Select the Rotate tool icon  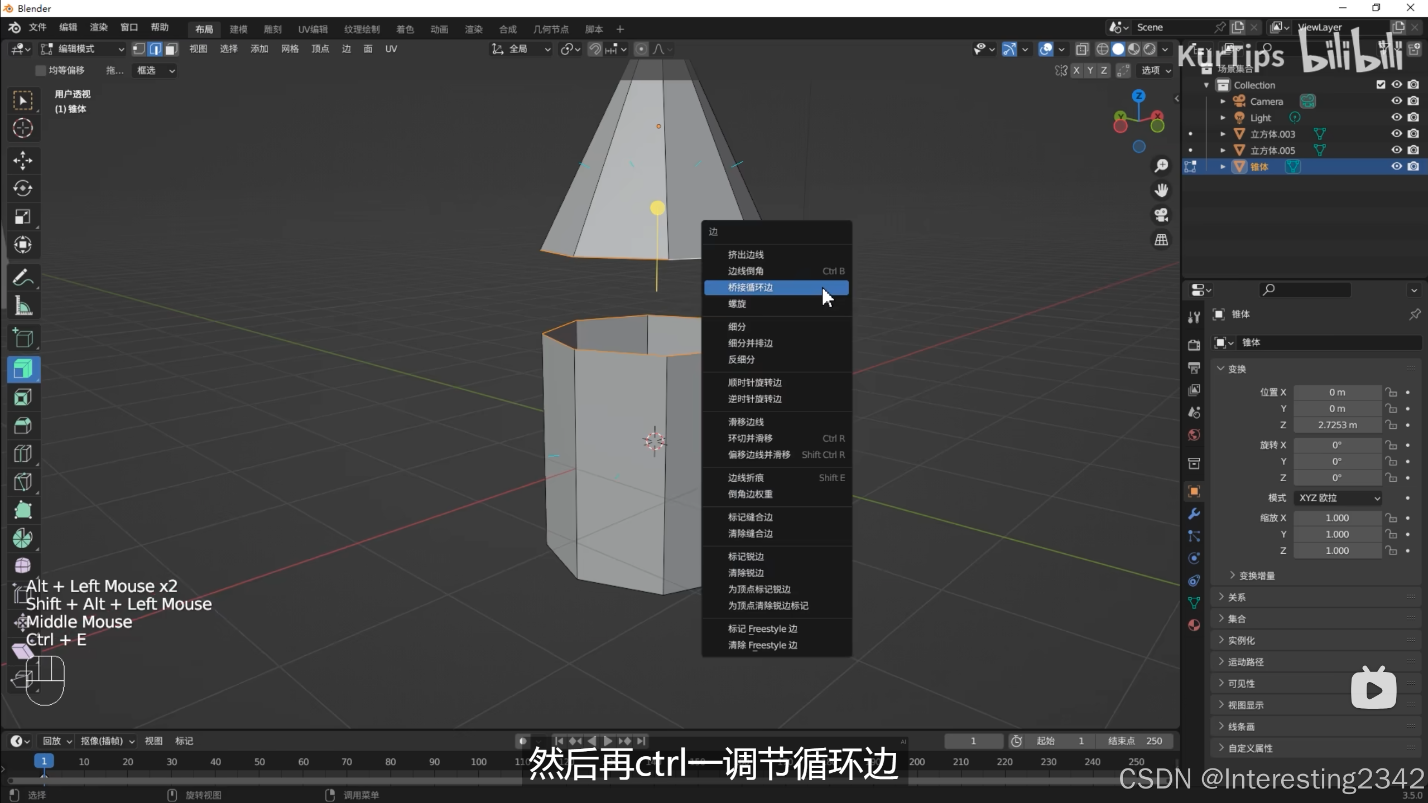point(23,188)
